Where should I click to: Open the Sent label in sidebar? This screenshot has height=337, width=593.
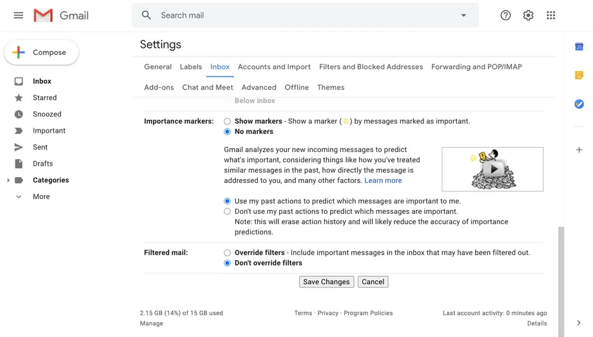point(40,147)
